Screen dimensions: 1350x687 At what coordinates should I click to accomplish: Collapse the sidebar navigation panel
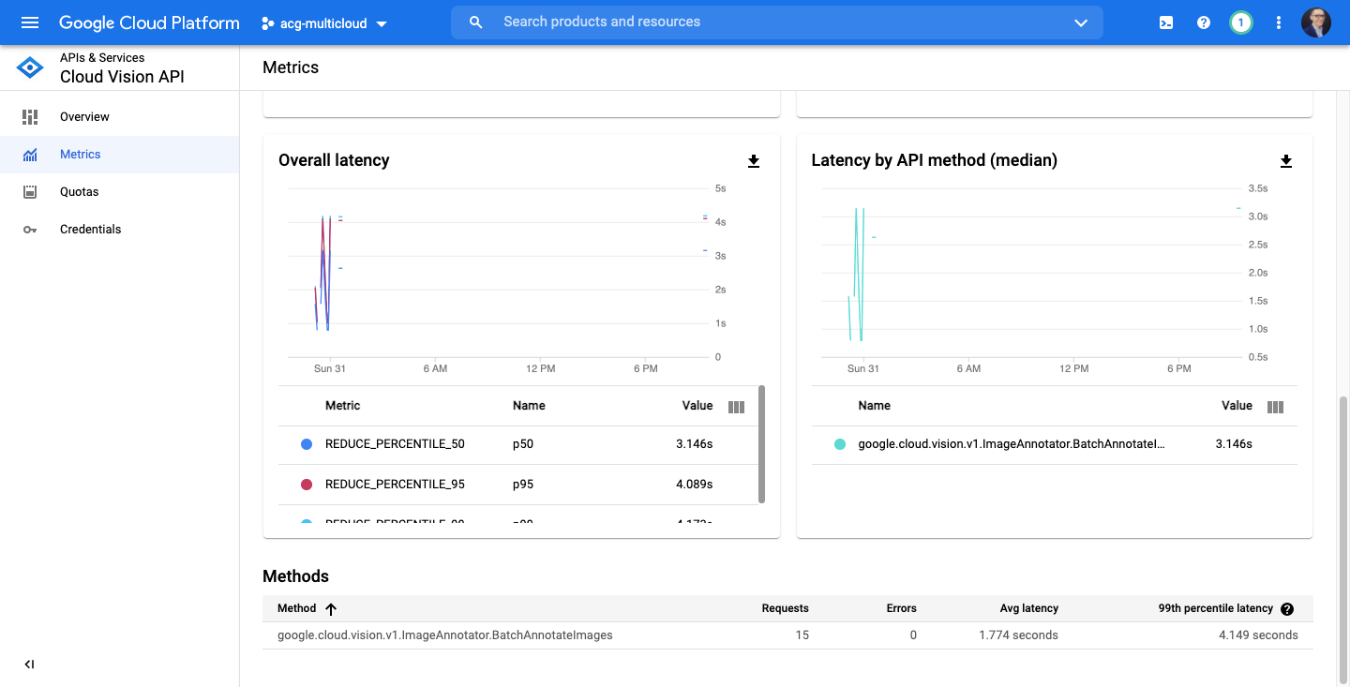click(29, 665)
